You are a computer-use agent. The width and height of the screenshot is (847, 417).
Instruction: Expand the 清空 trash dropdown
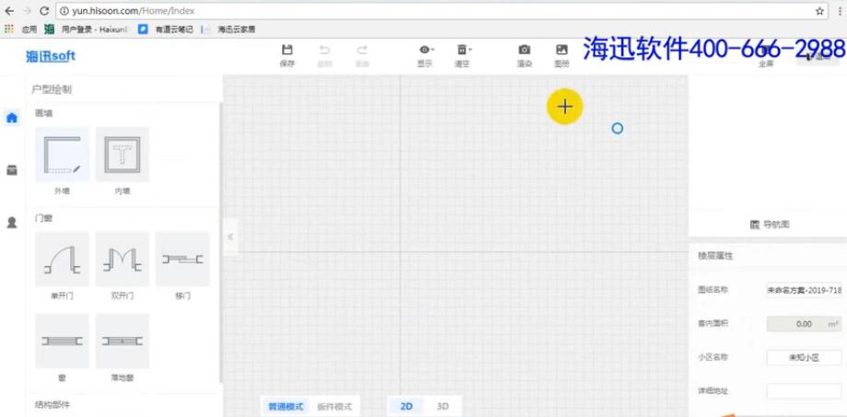(x=464, y=51)
